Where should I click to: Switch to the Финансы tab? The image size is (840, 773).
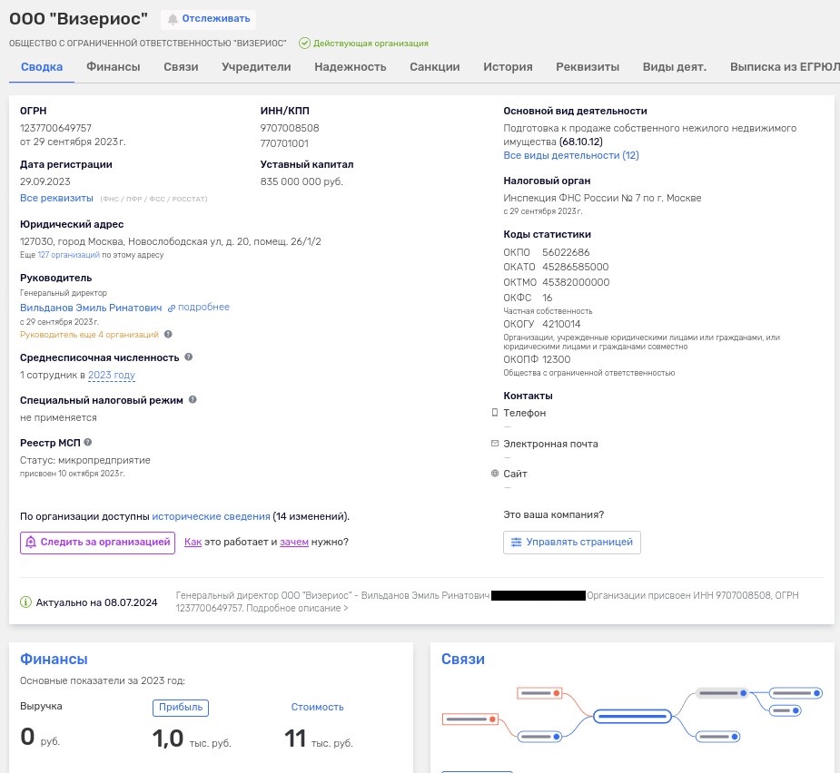click(x=113, y=67)
